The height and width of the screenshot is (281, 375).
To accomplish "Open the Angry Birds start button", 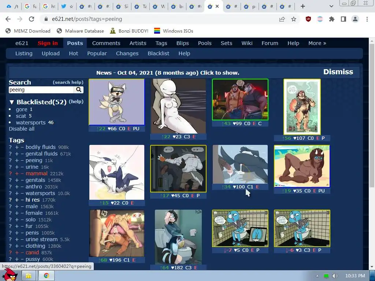I will click(10, 275).
